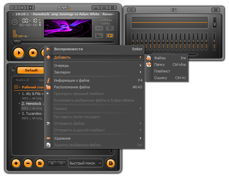Collapse the Рабочий стол group
The height and width of the screenshot is (177, 229).
tap(16, 87)
